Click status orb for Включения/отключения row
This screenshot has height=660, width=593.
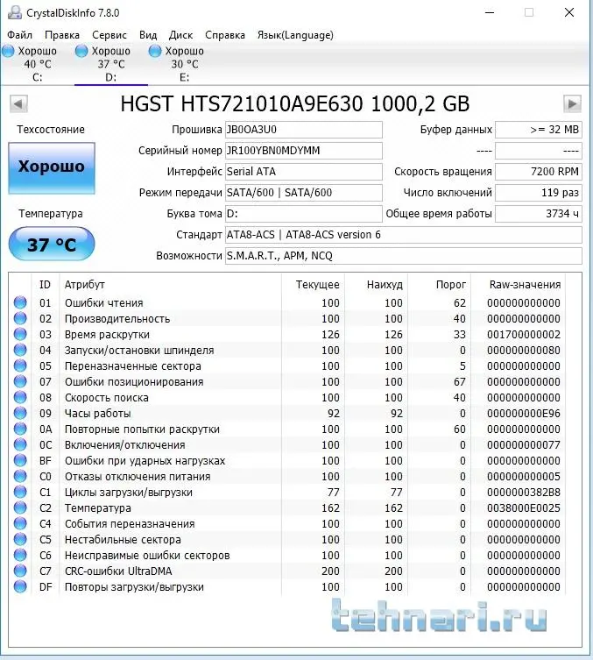20,444
